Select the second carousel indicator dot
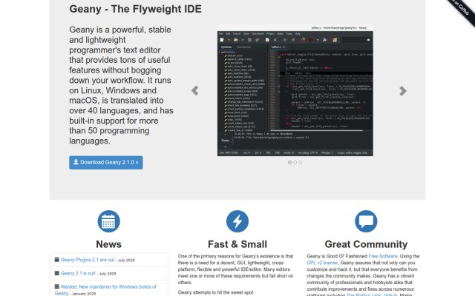This screenshot has width=475, height=296. pos(295,163)
